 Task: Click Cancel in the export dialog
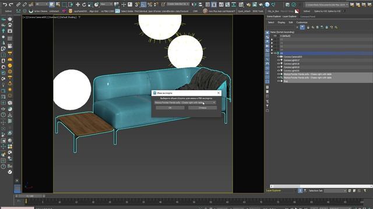(202, 108)
